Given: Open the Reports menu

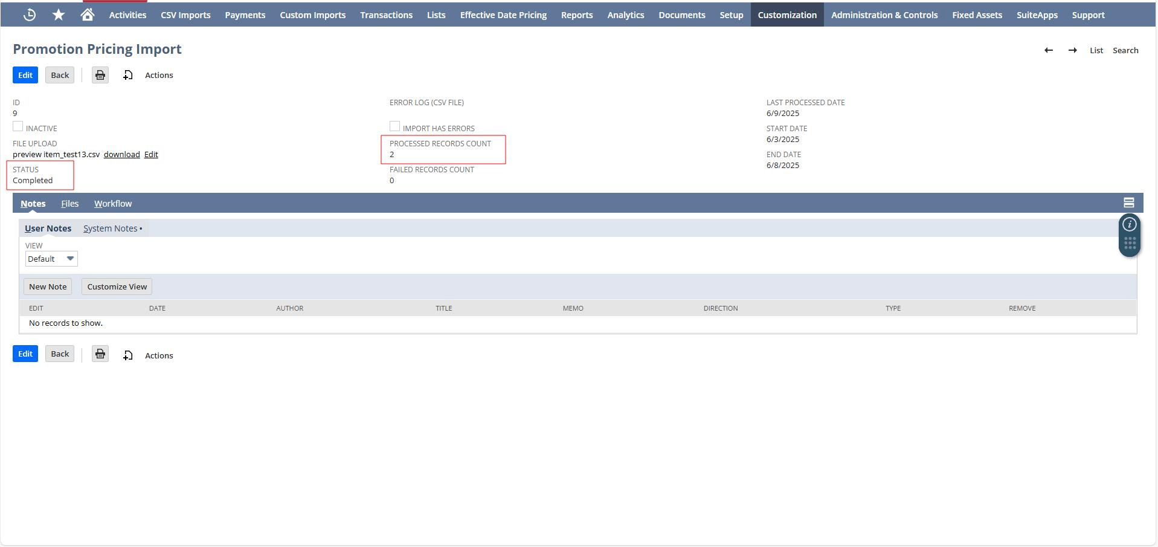Looking at the screenshot, I should coord(577,15).
